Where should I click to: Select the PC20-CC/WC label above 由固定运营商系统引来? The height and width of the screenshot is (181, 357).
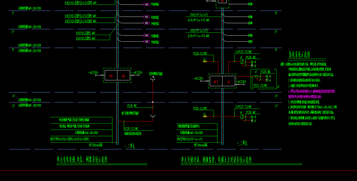131,129
